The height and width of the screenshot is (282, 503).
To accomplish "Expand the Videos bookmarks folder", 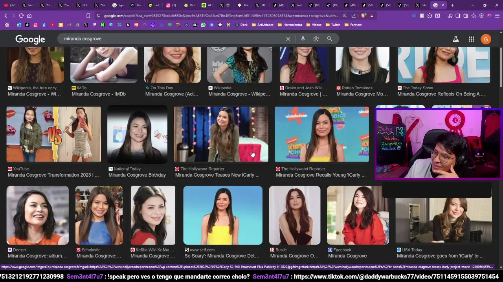I will (313, 25).
